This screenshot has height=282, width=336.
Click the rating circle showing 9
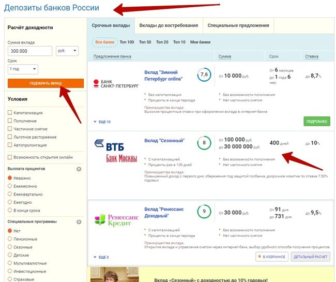[x=204, y=212]
